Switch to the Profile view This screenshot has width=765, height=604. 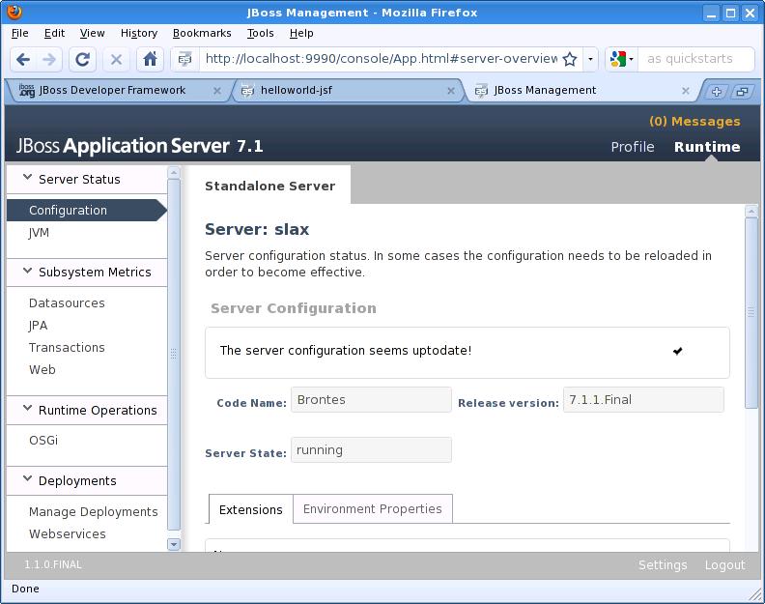point(633,147)
